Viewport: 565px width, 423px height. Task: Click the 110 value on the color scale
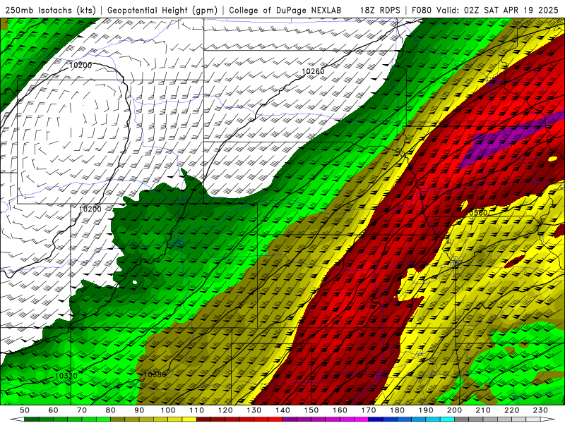click(x=197, y=410)
